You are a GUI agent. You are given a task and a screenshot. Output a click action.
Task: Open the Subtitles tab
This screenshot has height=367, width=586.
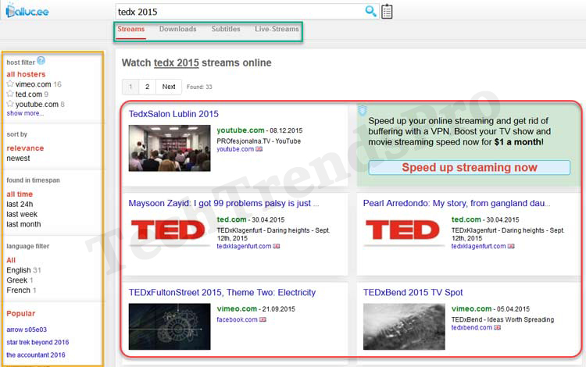[x=226, y=29]
